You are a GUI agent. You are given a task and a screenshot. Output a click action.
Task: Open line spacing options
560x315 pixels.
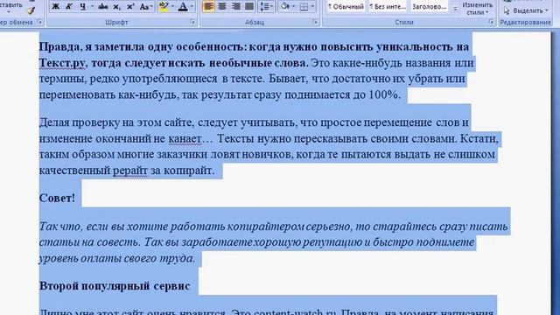(266, 6)
